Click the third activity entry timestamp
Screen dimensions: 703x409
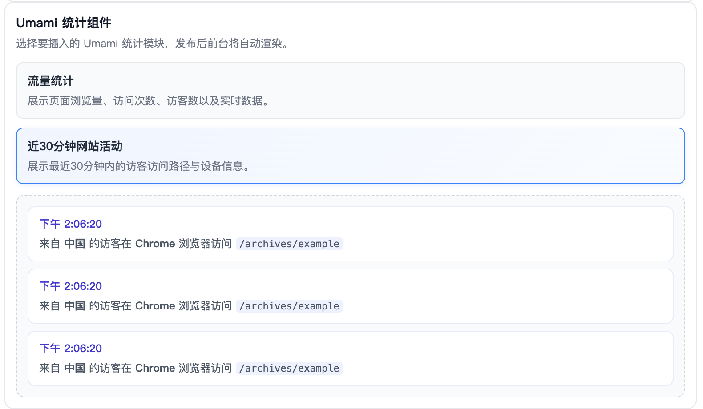[71, 348]
